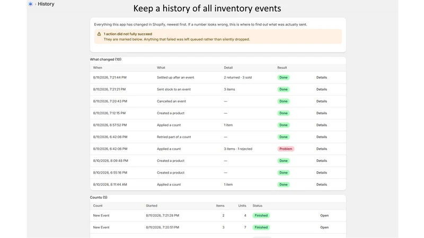Click the warning triangle icon in banner

pyautogui.click(x=99, y=34)
